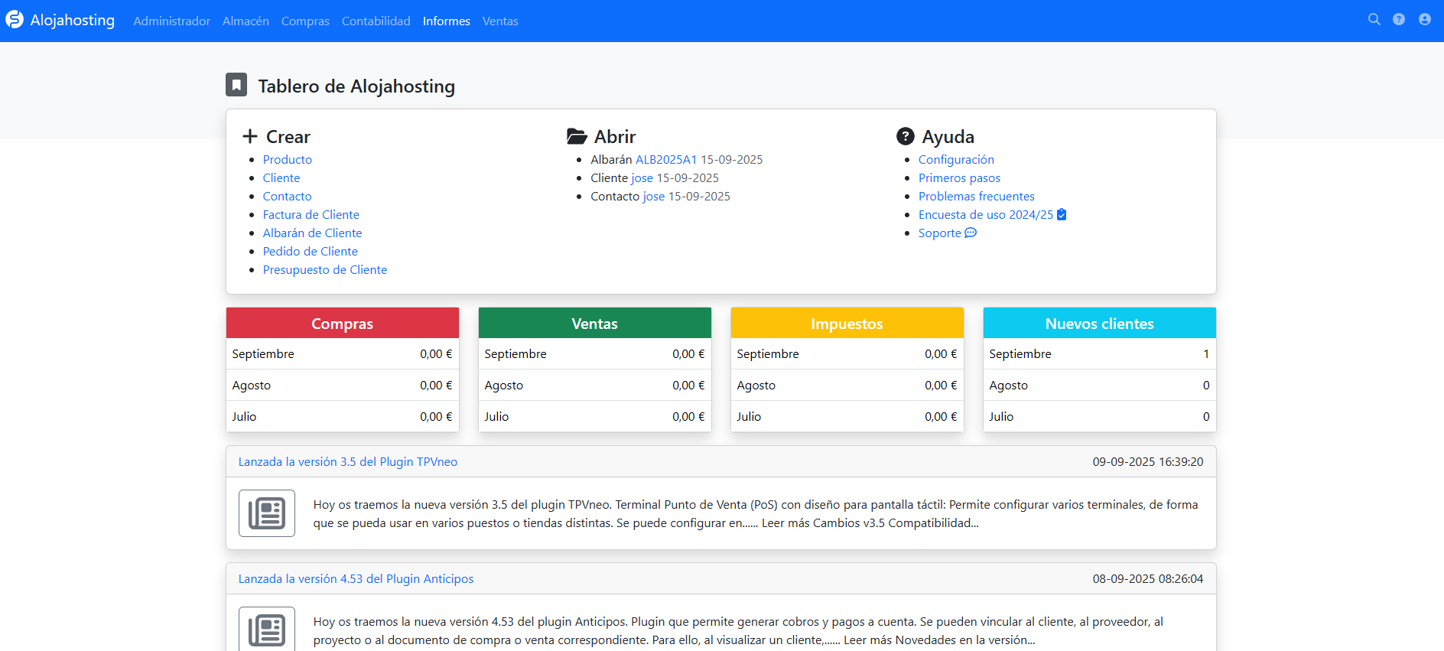Click the Alojahosting logo icon
Viewport: 1444px width, 651px height.
[15, 20]
